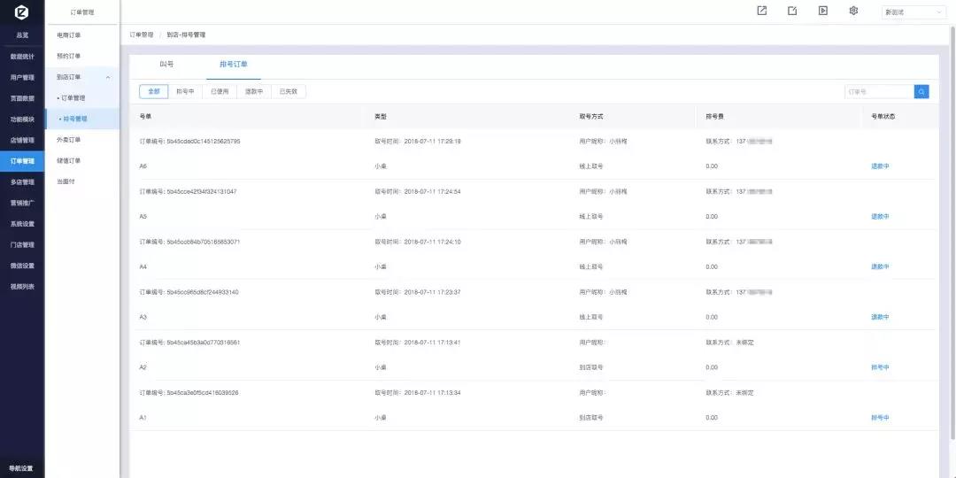956x478 pixels.
Task: Go to 总览 in dark sidebar
Action: (x=22, y=35)
